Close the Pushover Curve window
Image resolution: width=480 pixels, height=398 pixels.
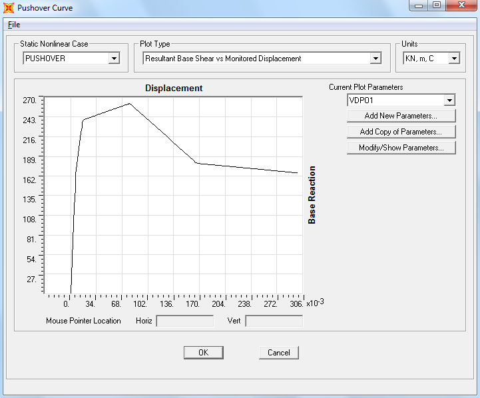[461, 5]
